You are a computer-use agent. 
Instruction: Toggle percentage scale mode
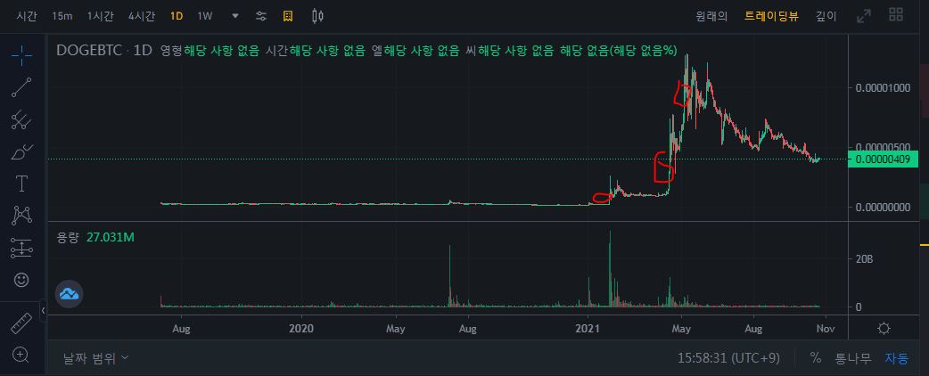pos(816,358)
